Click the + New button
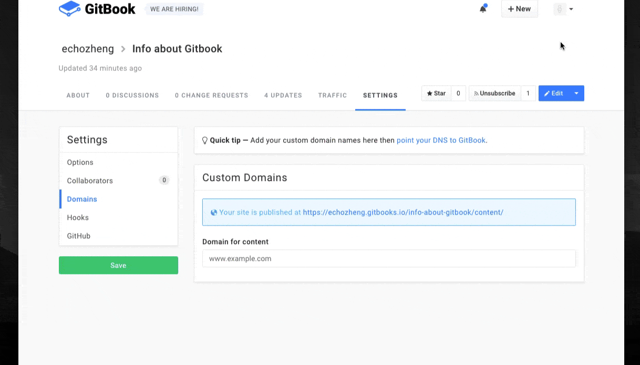 click(x=519, y=9)
